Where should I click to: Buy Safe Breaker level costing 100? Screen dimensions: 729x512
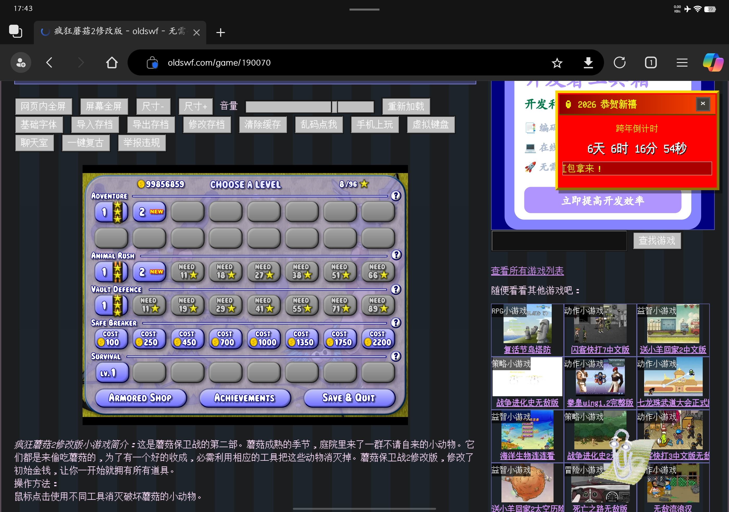tap(111, 339)
